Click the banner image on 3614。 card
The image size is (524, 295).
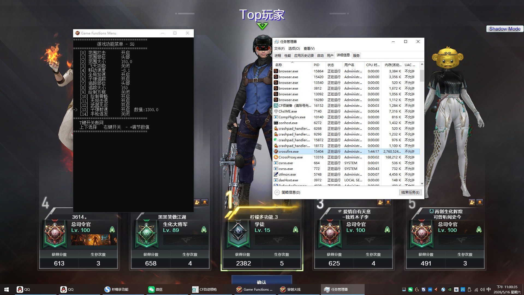point(94,240)
